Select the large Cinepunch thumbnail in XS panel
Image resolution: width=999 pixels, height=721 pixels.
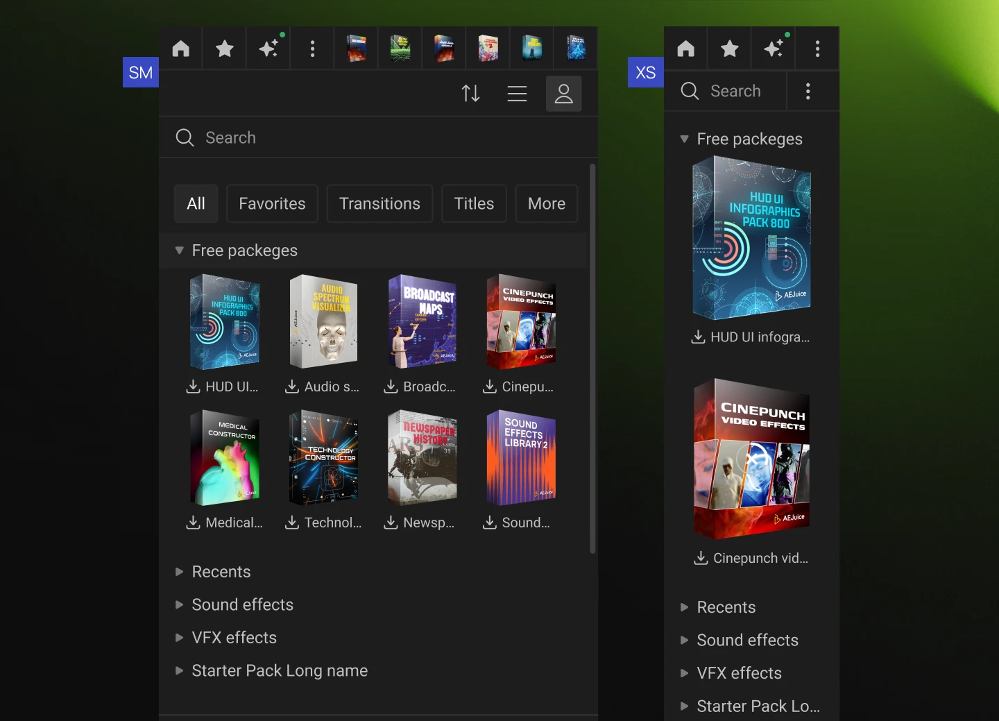coord(752,459)
